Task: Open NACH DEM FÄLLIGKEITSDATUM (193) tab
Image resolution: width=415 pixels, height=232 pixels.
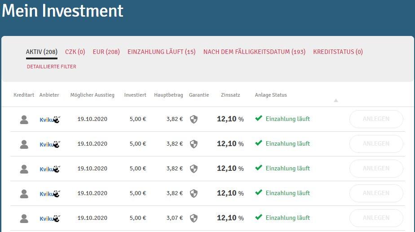Action: pos(254,52)
